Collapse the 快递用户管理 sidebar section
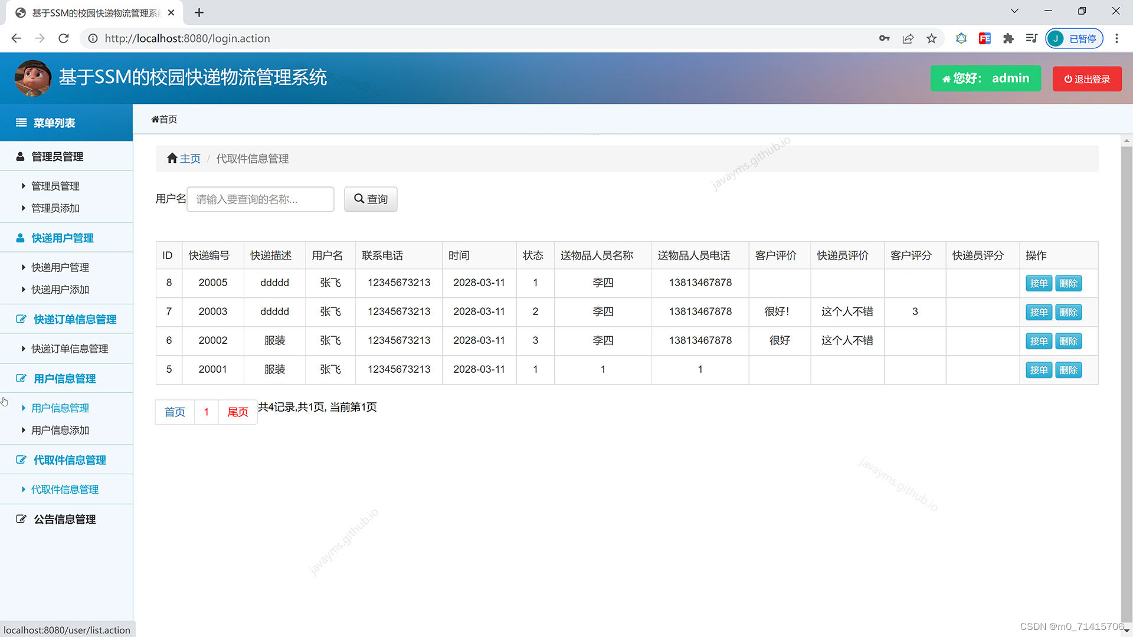 click(62, 238)
